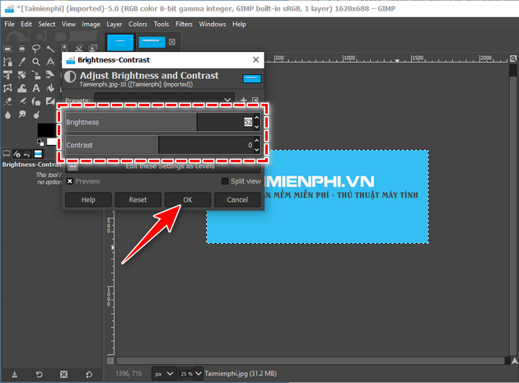Open the Filters menu
Viewport: 519px width, 383px height.
184,24
